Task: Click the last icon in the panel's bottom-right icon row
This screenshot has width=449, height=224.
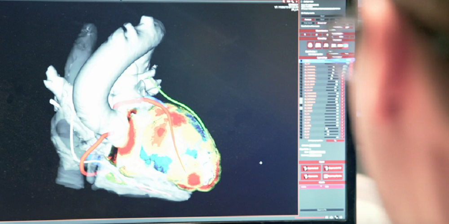Action: pyautogui.click(x=341, y=217)
